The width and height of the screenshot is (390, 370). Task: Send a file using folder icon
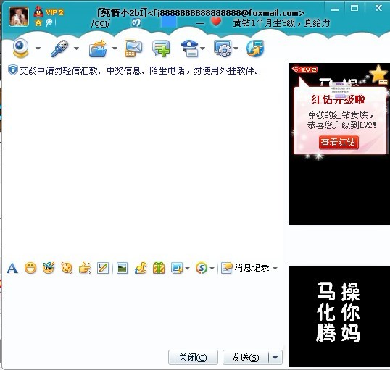[x=98, y=49]
